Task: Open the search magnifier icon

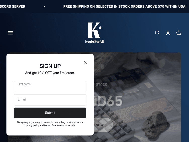Action: pos(157,33)
